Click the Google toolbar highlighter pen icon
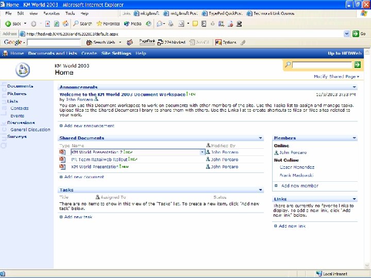 243,42
